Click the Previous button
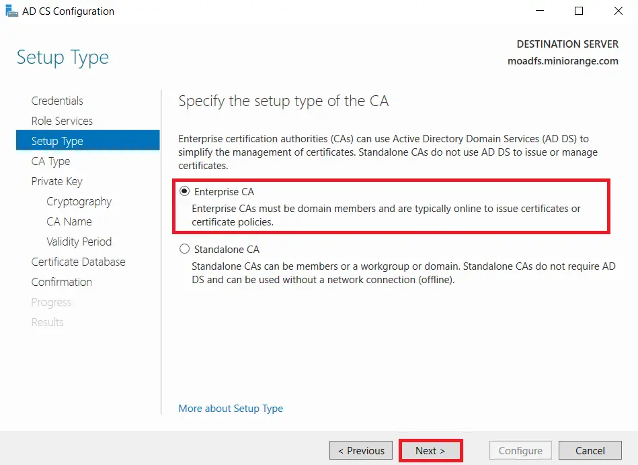This screenshot has height=465, width=638. 360,450
